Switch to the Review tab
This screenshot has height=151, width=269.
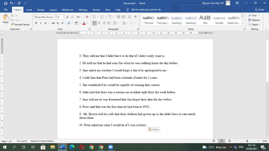click(96, 10)
